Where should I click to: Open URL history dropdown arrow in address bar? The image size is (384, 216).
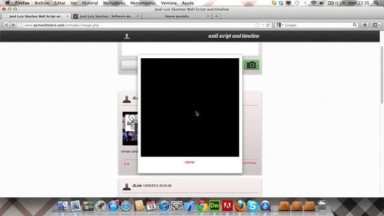pos(263,25)
